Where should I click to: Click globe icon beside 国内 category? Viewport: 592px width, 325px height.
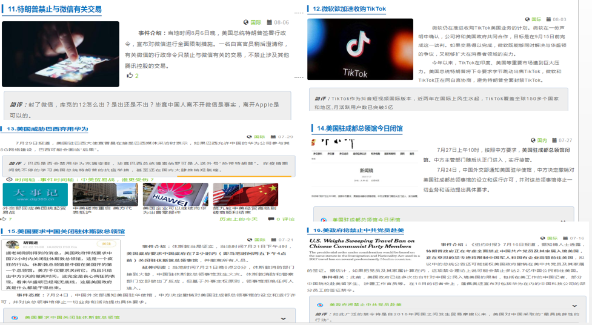click(533, 140)
